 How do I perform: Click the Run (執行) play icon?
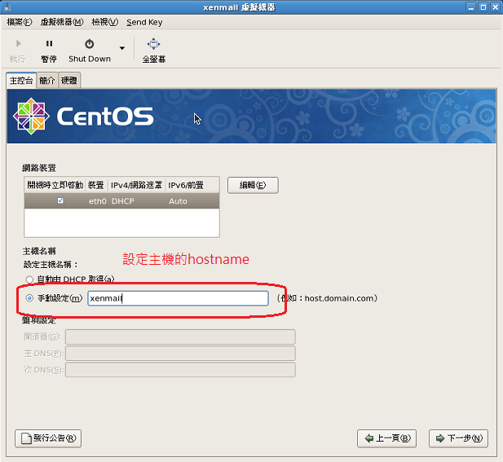18,43
